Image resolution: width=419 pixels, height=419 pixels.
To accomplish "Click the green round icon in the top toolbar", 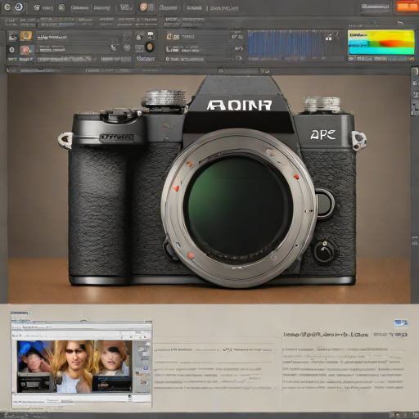I will (61, 7).
